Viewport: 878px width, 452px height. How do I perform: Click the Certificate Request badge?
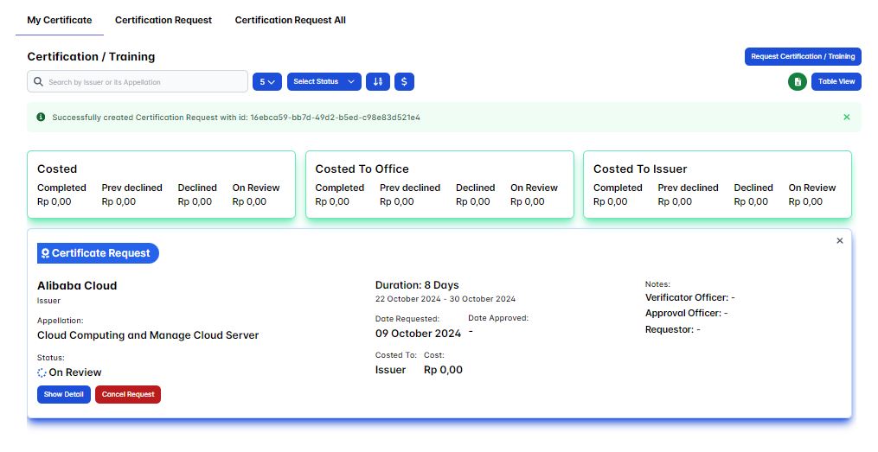[x=98, y=253]
